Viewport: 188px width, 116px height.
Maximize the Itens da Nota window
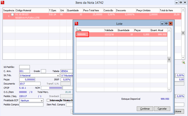click(181, 3)
